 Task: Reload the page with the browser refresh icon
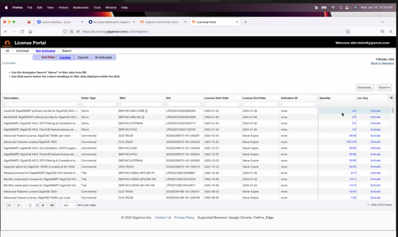(x=22, y=31)
